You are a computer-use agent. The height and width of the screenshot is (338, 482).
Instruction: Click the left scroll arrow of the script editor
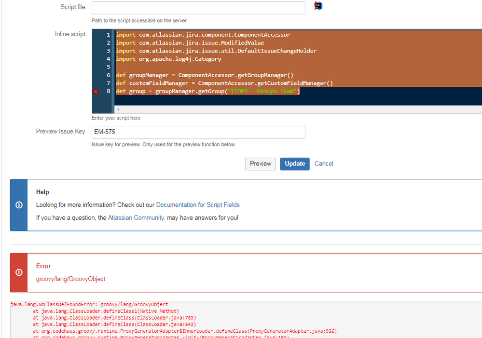(118, 109)
